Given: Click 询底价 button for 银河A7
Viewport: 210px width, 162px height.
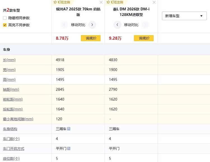Looking at the screenshot, I should 90,38.
